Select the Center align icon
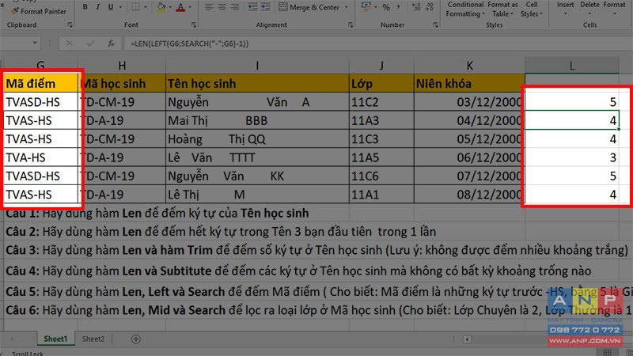633x356 pixels. tap(222, 7)
